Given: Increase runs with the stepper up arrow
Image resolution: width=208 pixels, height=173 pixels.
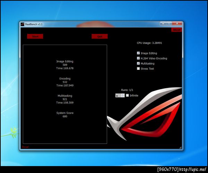Looking at the screenshot, I should [x=123, y=94].
